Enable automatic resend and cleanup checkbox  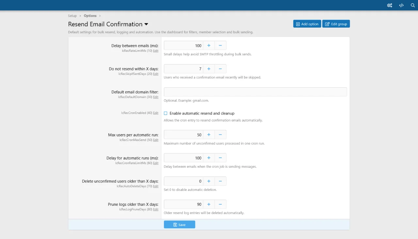point(166,113)
